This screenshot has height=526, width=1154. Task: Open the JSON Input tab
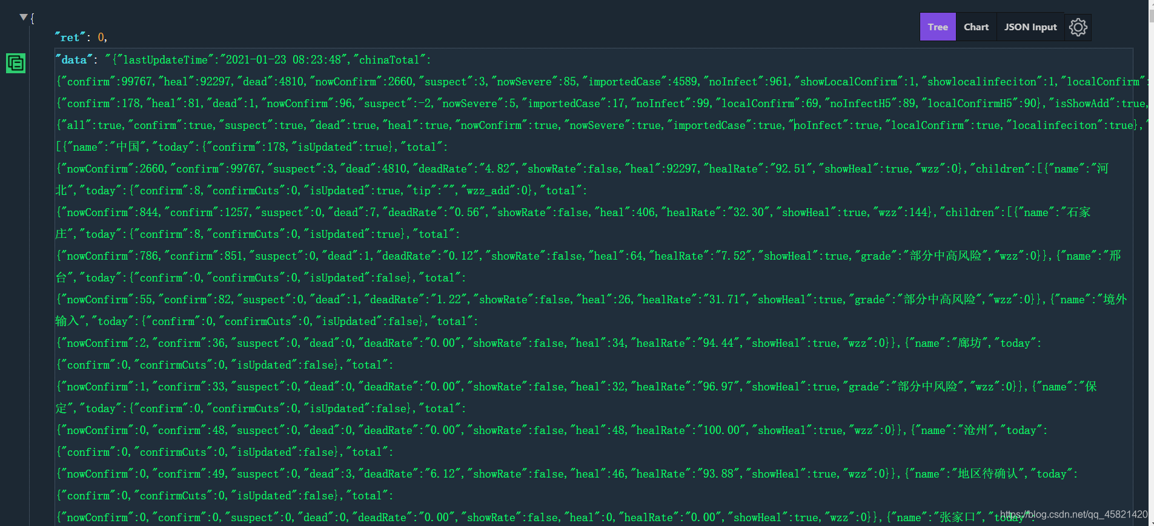(1030, 27)
